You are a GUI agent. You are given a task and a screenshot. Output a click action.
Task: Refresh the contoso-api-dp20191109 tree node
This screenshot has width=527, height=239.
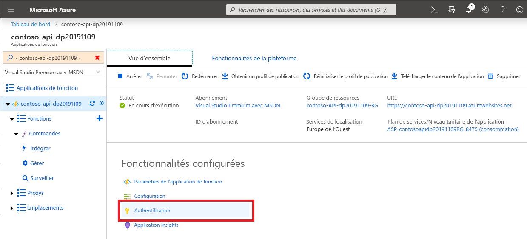click(x=92, y=103)
